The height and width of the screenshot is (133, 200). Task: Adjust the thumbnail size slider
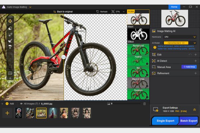point(112,104)
